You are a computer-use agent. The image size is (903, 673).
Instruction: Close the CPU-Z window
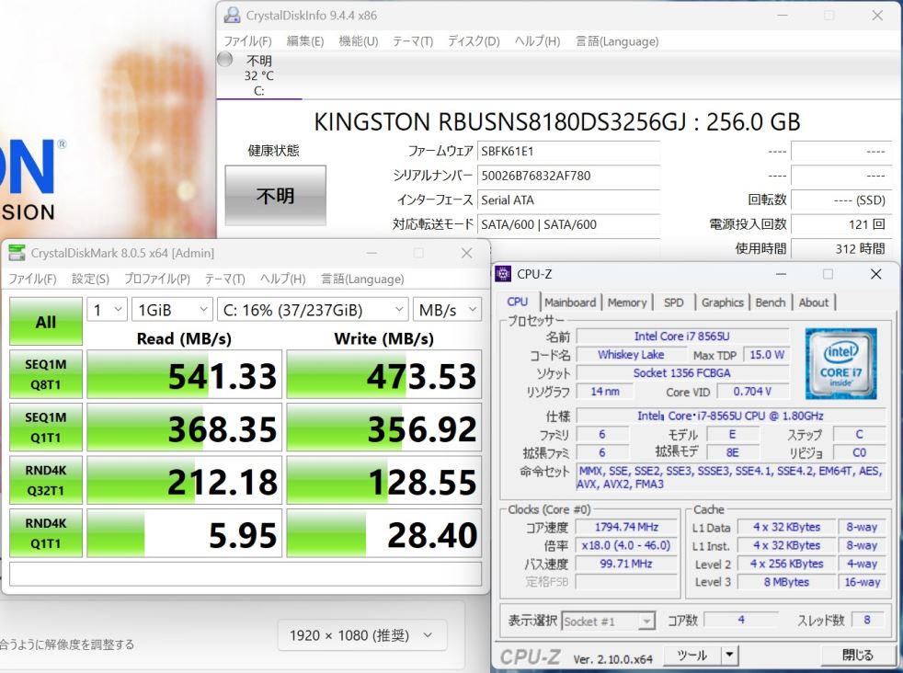pyautogui.click(x=876, y=274)
